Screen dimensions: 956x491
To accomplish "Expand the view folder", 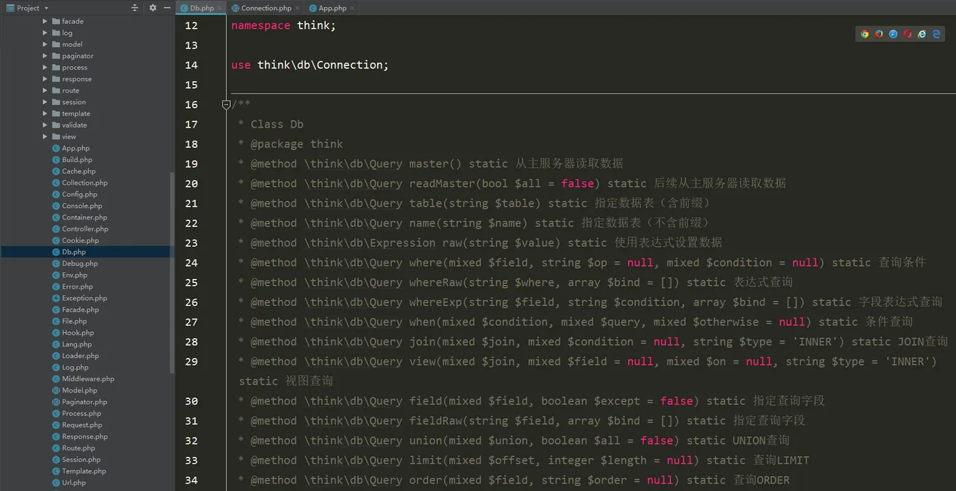I will (45, 136).
